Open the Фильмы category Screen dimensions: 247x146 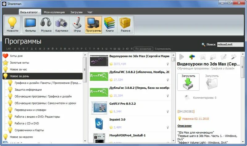(x=30, y=25)
